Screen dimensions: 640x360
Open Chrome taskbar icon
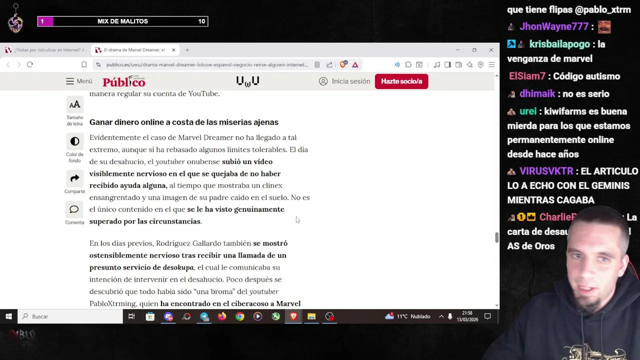240,316
